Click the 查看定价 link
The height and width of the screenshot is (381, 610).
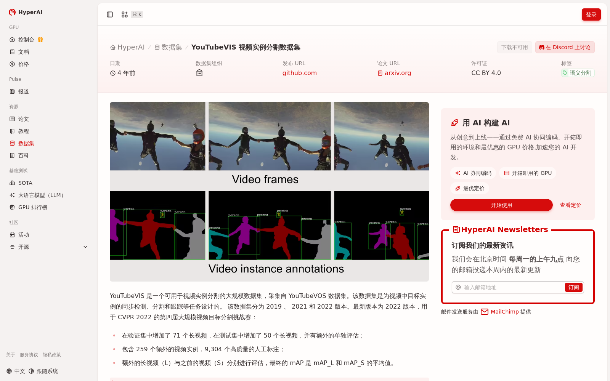[570, 205]
